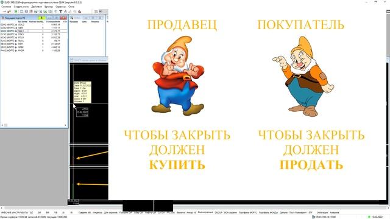Click the date 15.02.2022 in status bar
The width and height of the screenshot is (390, 219).
pyautogui.click(x=377, y=217)
